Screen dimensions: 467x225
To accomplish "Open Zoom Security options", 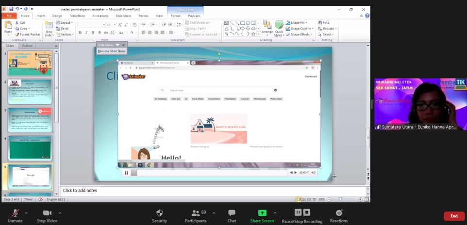I will click(x=159, y=216).
